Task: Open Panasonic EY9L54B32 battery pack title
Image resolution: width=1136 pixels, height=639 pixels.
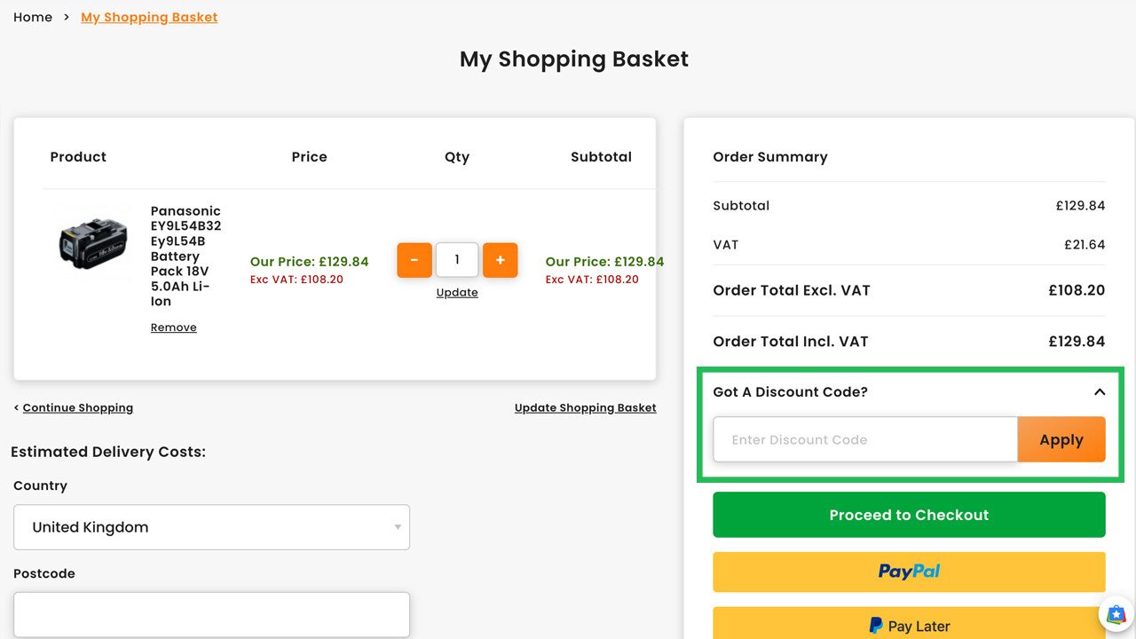Action: [x=185, y=256]
